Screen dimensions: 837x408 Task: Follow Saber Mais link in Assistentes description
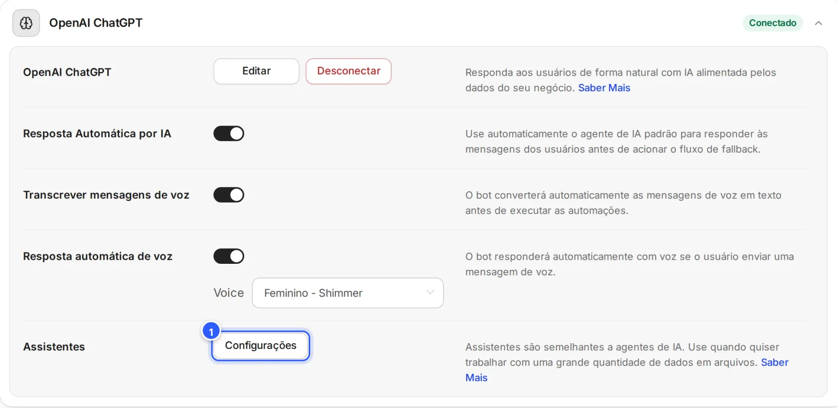click(x=775, y=363)
